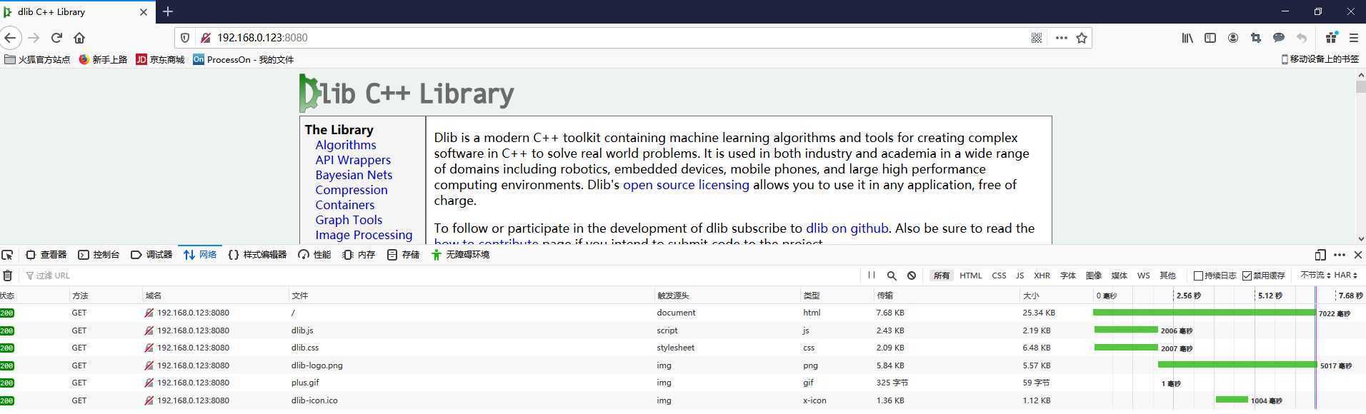Viewport: 1366px width, 414px height.
Task: Pause network recording in devtools
Action: pyautogui.click(x=872, y=275)
